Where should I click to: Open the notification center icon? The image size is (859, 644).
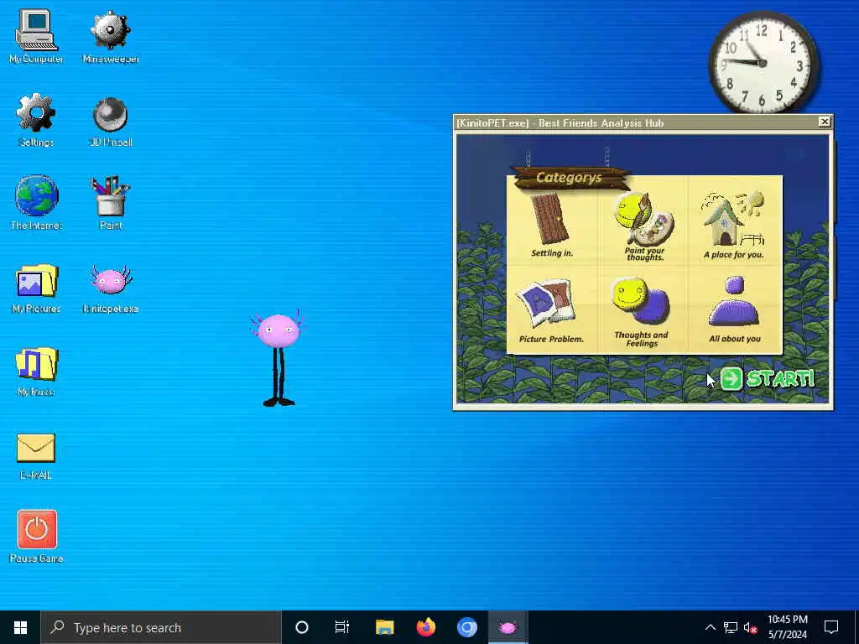pyautogui.click(x=831, y=627)
